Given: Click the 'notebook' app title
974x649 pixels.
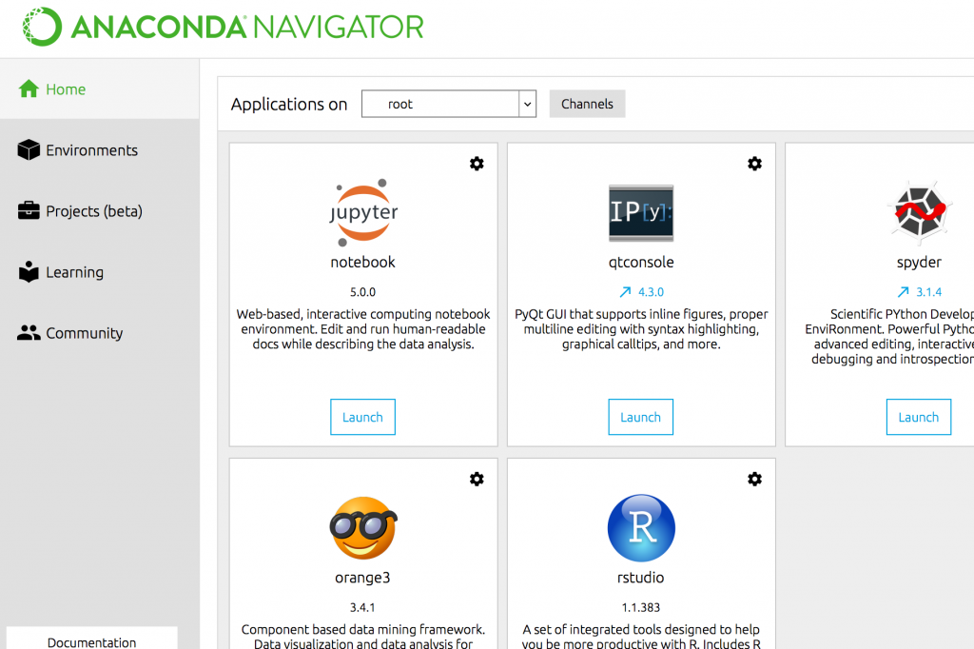Looking at the screenshot, I should coord(362,263).
